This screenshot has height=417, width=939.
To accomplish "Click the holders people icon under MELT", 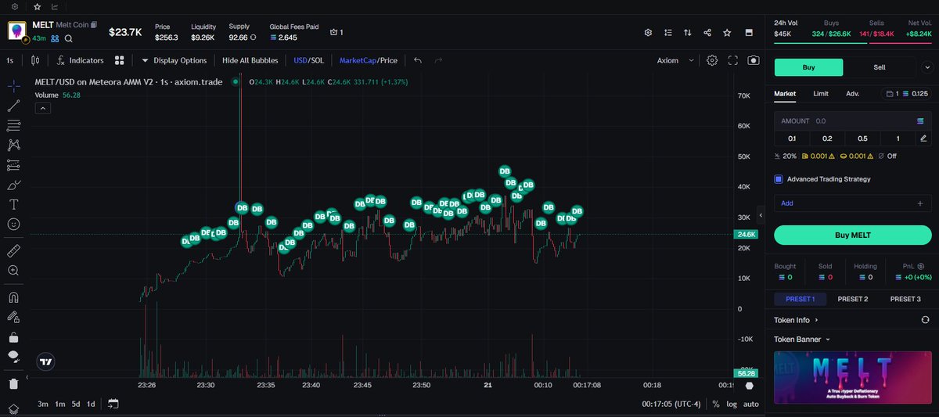I will [55, 38].
